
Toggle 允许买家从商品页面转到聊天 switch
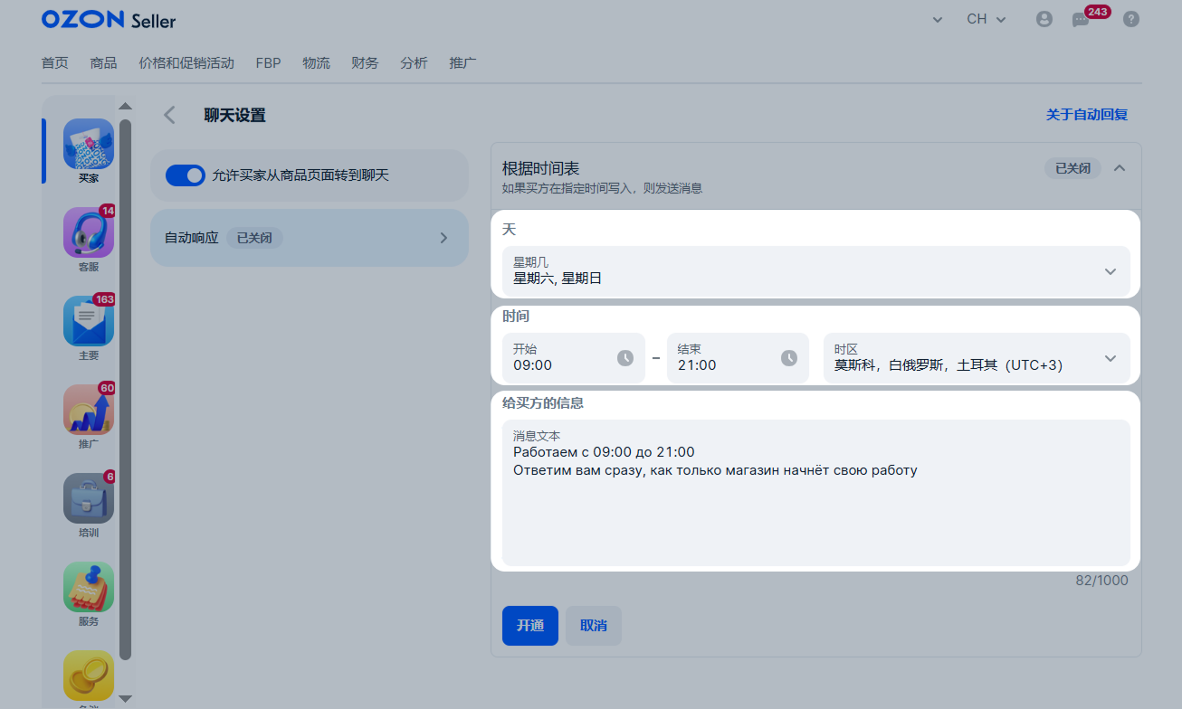186,175
